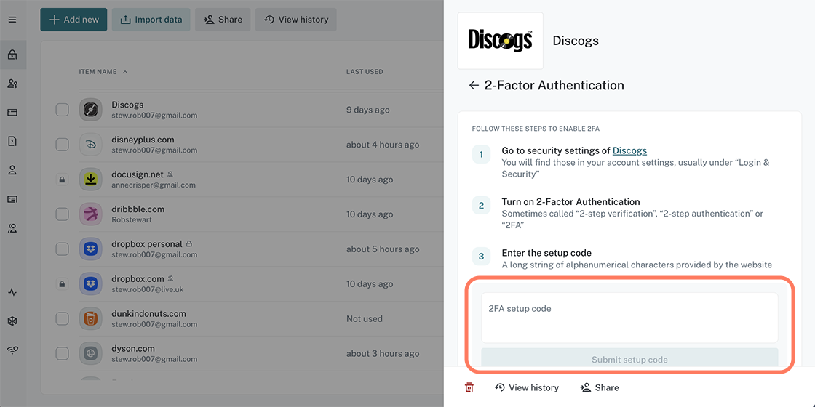Click View history in panel footer
The image size is (815, 407).
click(x=527, y=387)
